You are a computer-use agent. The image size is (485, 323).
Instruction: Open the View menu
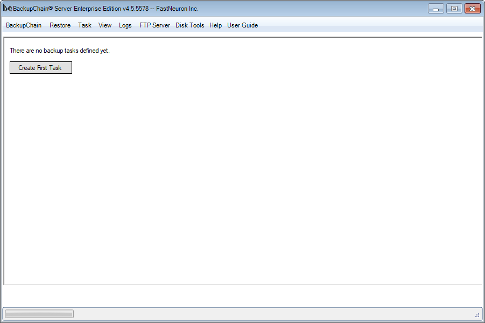coord(105,25)
